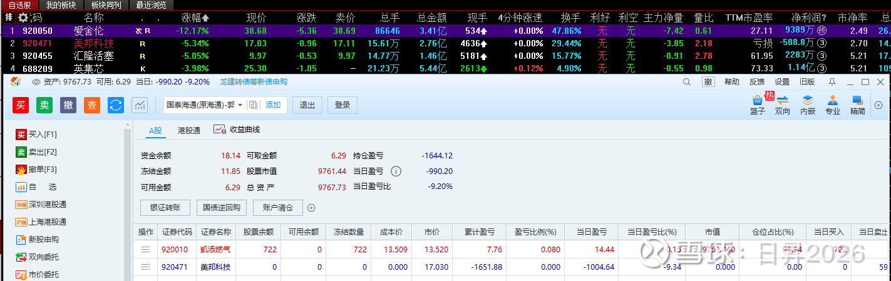
Task: Select the 自选股 tab
Action: point(20,5)
